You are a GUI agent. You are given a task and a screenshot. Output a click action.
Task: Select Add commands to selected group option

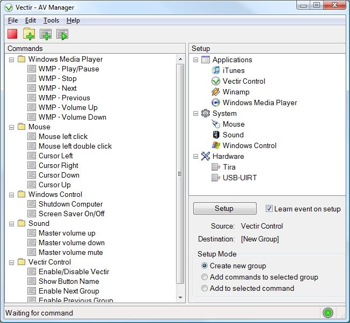(x=204, y=277)
